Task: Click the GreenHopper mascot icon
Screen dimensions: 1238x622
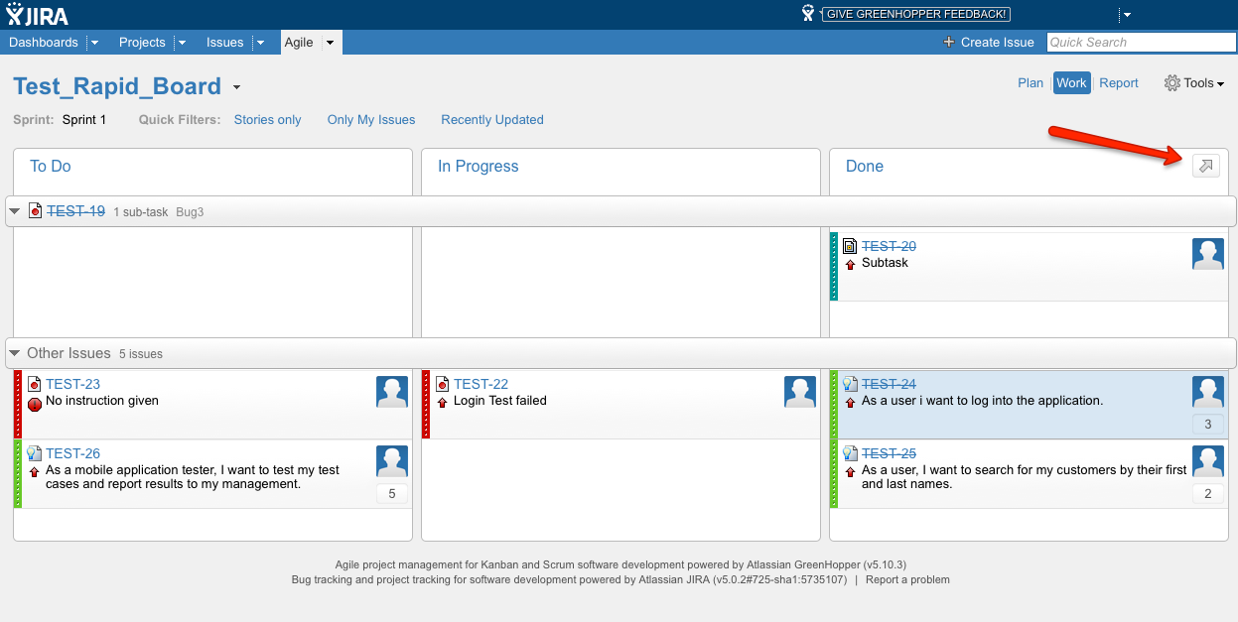Action: (808, 13)
